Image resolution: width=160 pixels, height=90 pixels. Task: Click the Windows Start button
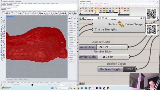52,88
